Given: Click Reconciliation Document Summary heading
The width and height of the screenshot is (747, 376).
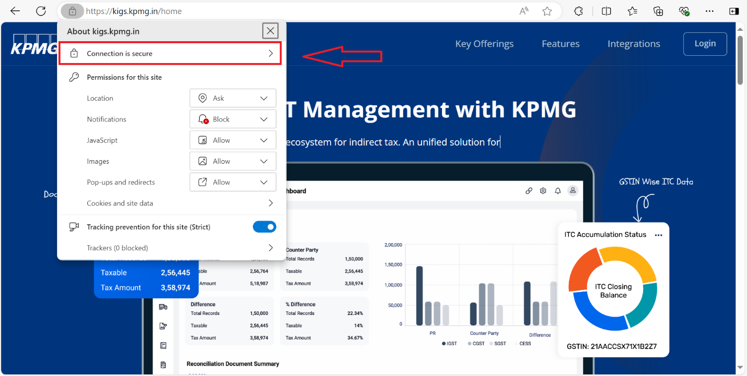Looking at the screenshot, I should tap(233, 364).
